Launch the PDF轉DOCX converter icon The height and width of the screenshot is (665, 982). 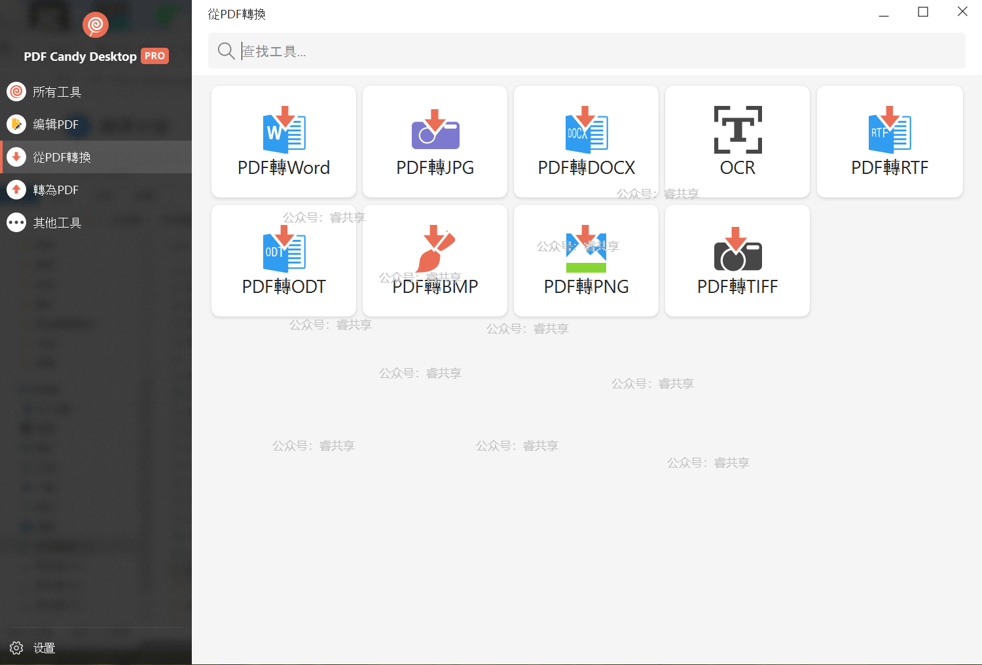tap(587, 129)
